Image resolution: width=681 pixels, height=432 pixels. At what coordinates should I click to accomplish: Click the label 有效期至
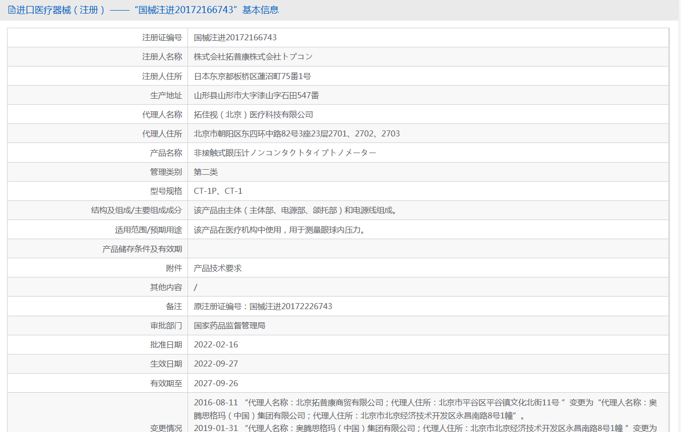166,383
